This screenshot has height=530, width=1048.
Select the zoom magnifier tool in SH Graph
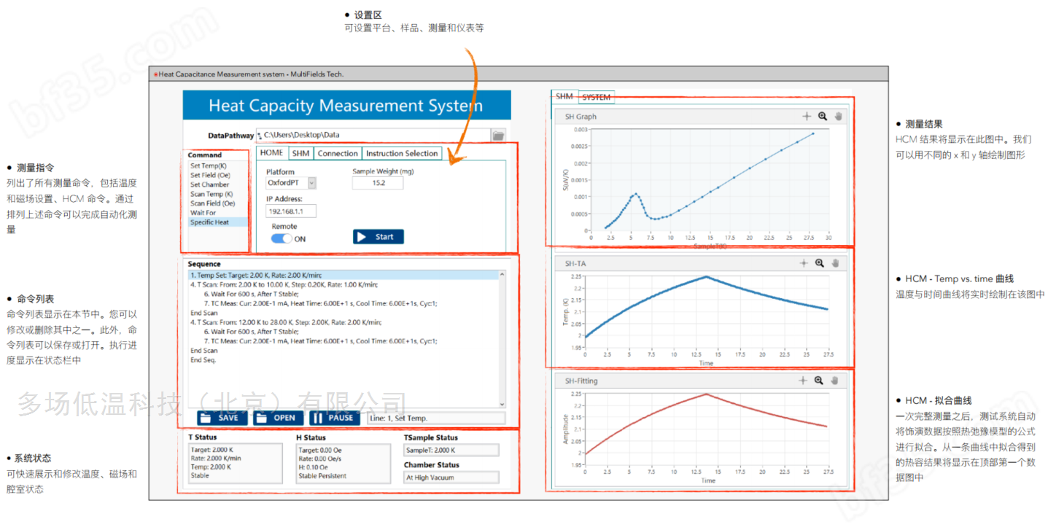823,116
